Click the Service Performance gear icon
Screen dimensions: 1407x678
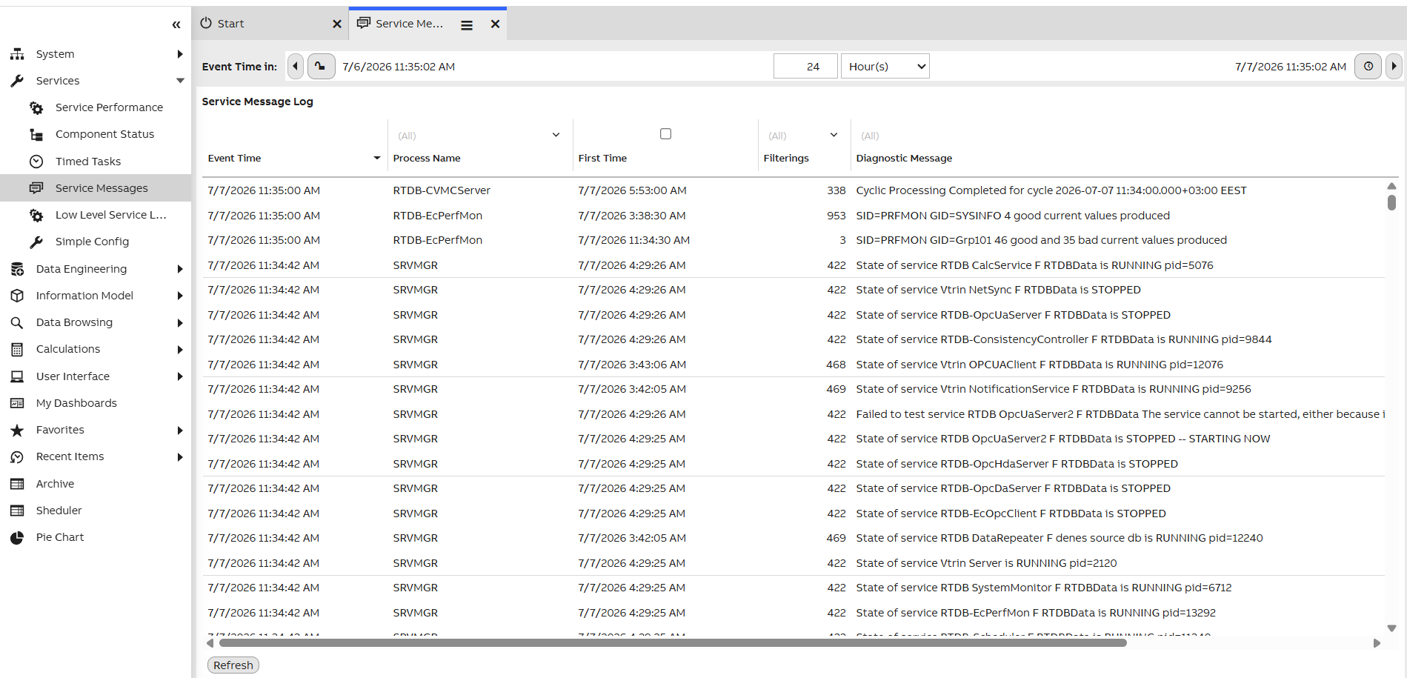36,108
